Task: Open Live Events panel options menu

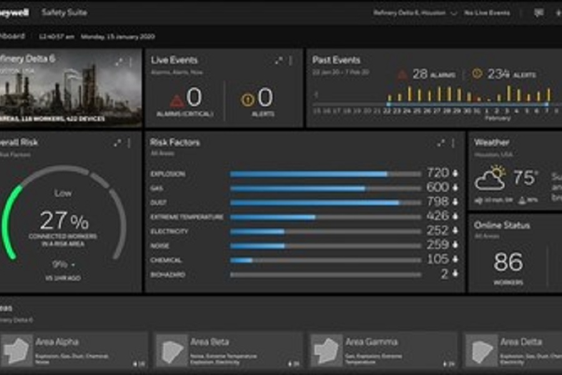Action: pyautogui.click(x=290, y=61)
